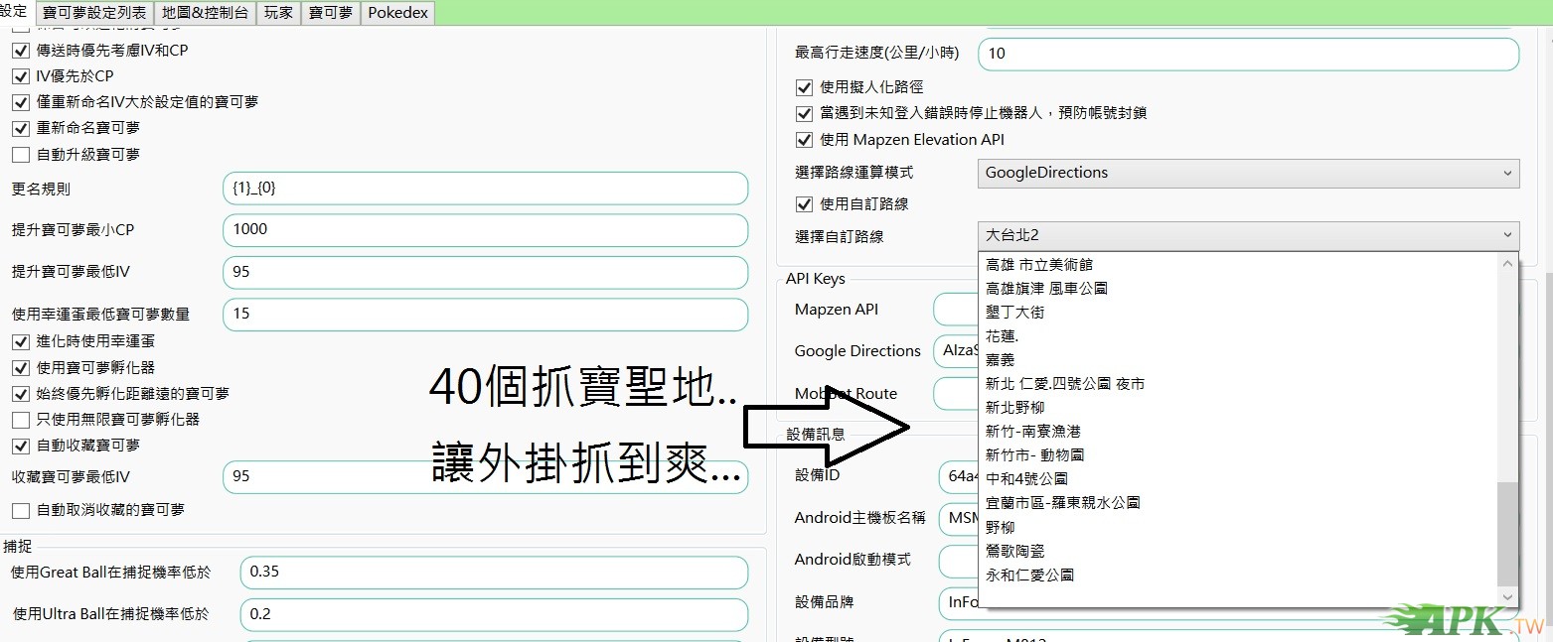
Task: Click the route list scrollbar up arrow
Action: tap(1508, 264)
